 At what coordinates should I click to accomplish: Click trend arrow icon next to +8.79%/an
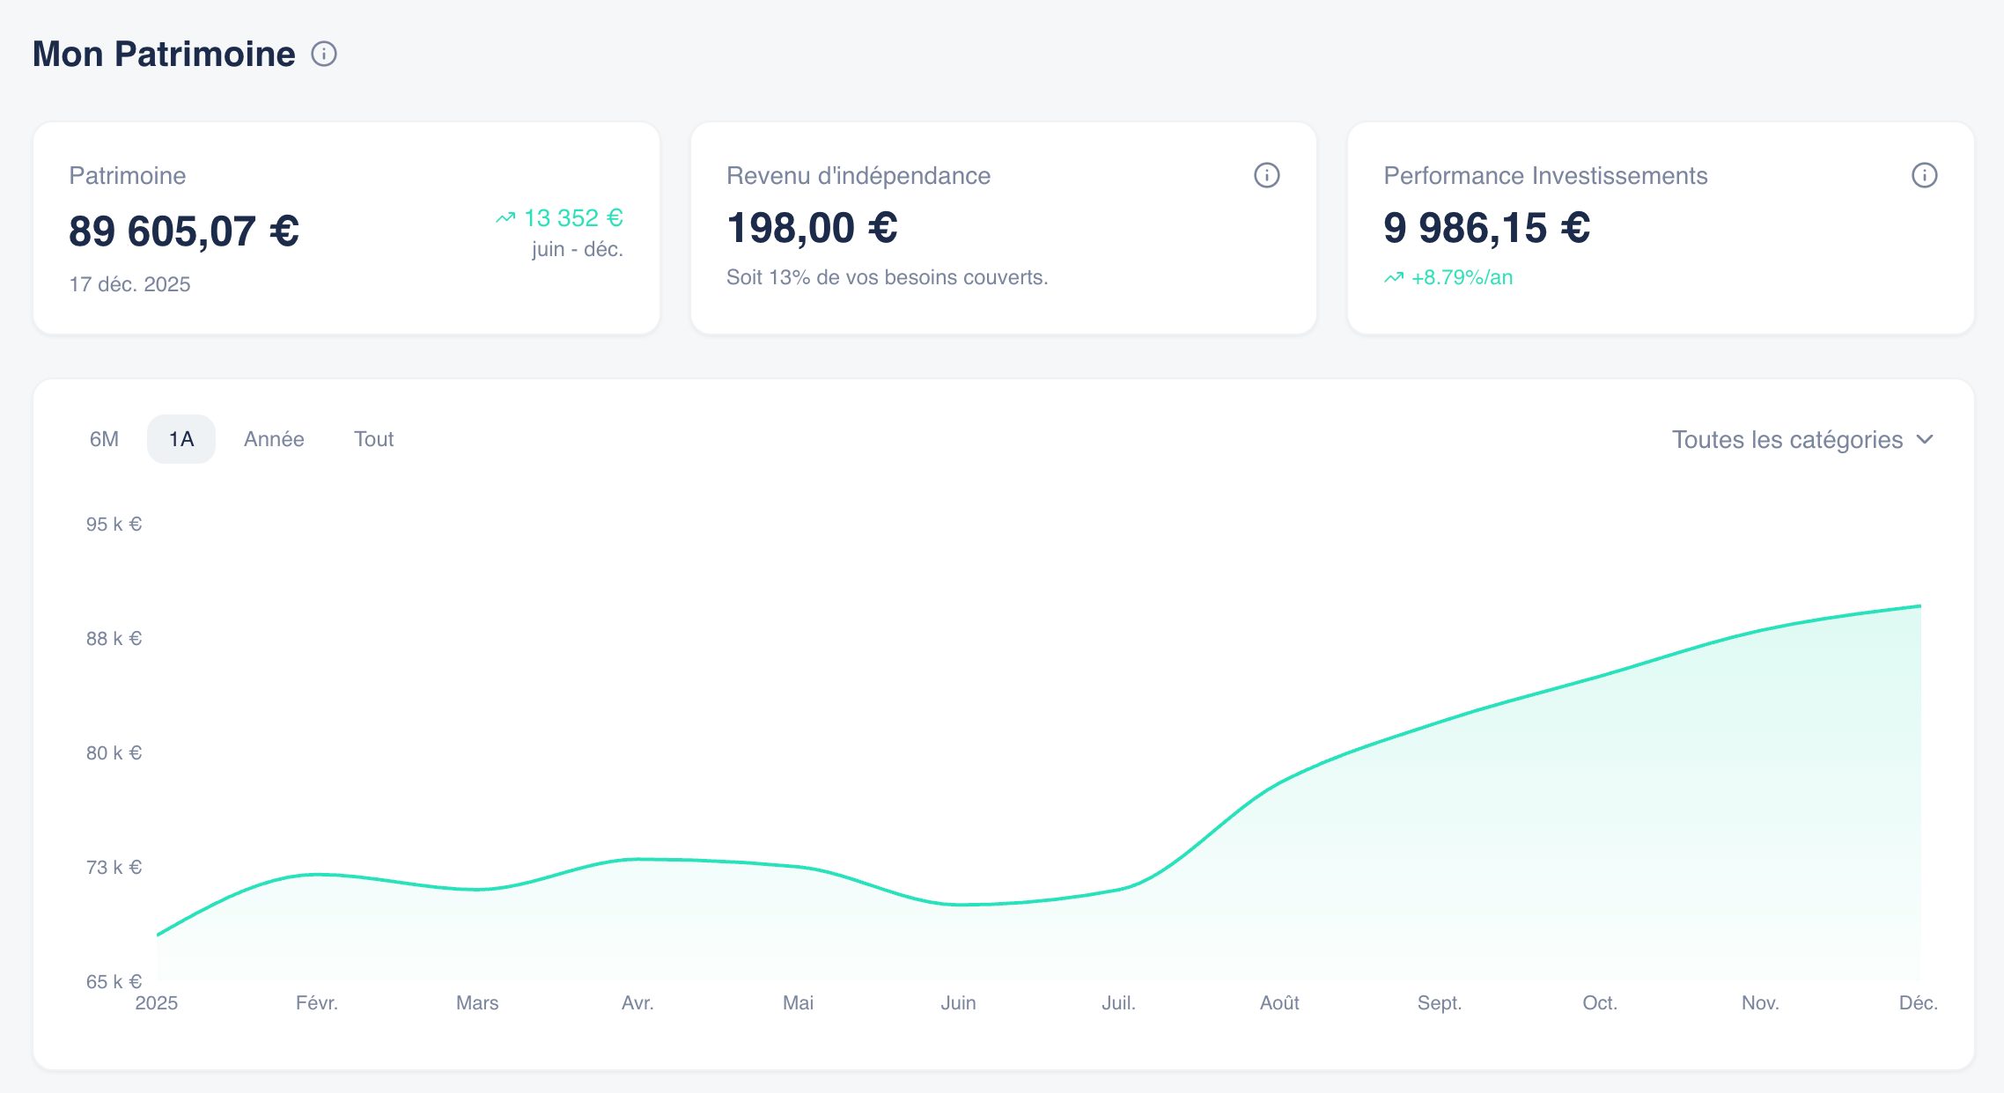[x=1394, y=278]
